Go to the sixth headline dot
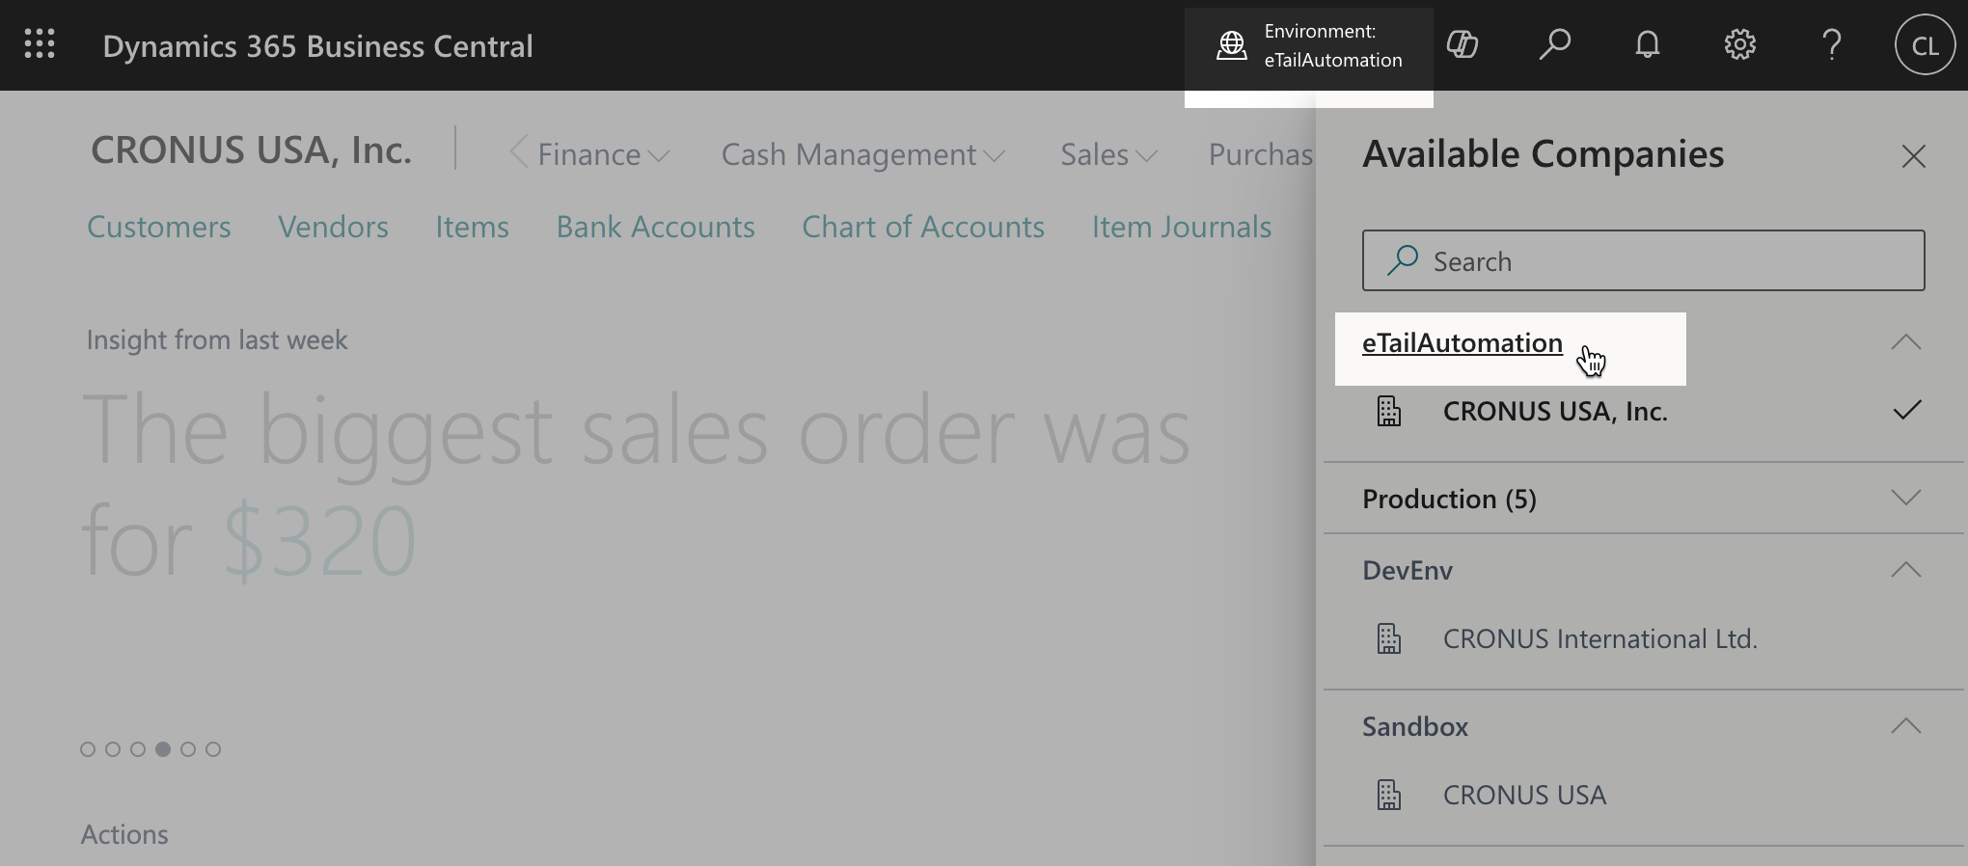Viewport: 1968px width, 866px height. coord(213,749)
